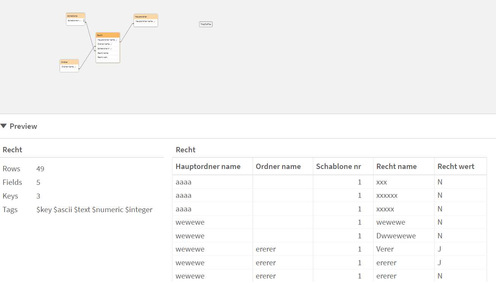496x283 pixels.
Task: Click the key icon beside Schablone nr in Recht
Action: 111,48
